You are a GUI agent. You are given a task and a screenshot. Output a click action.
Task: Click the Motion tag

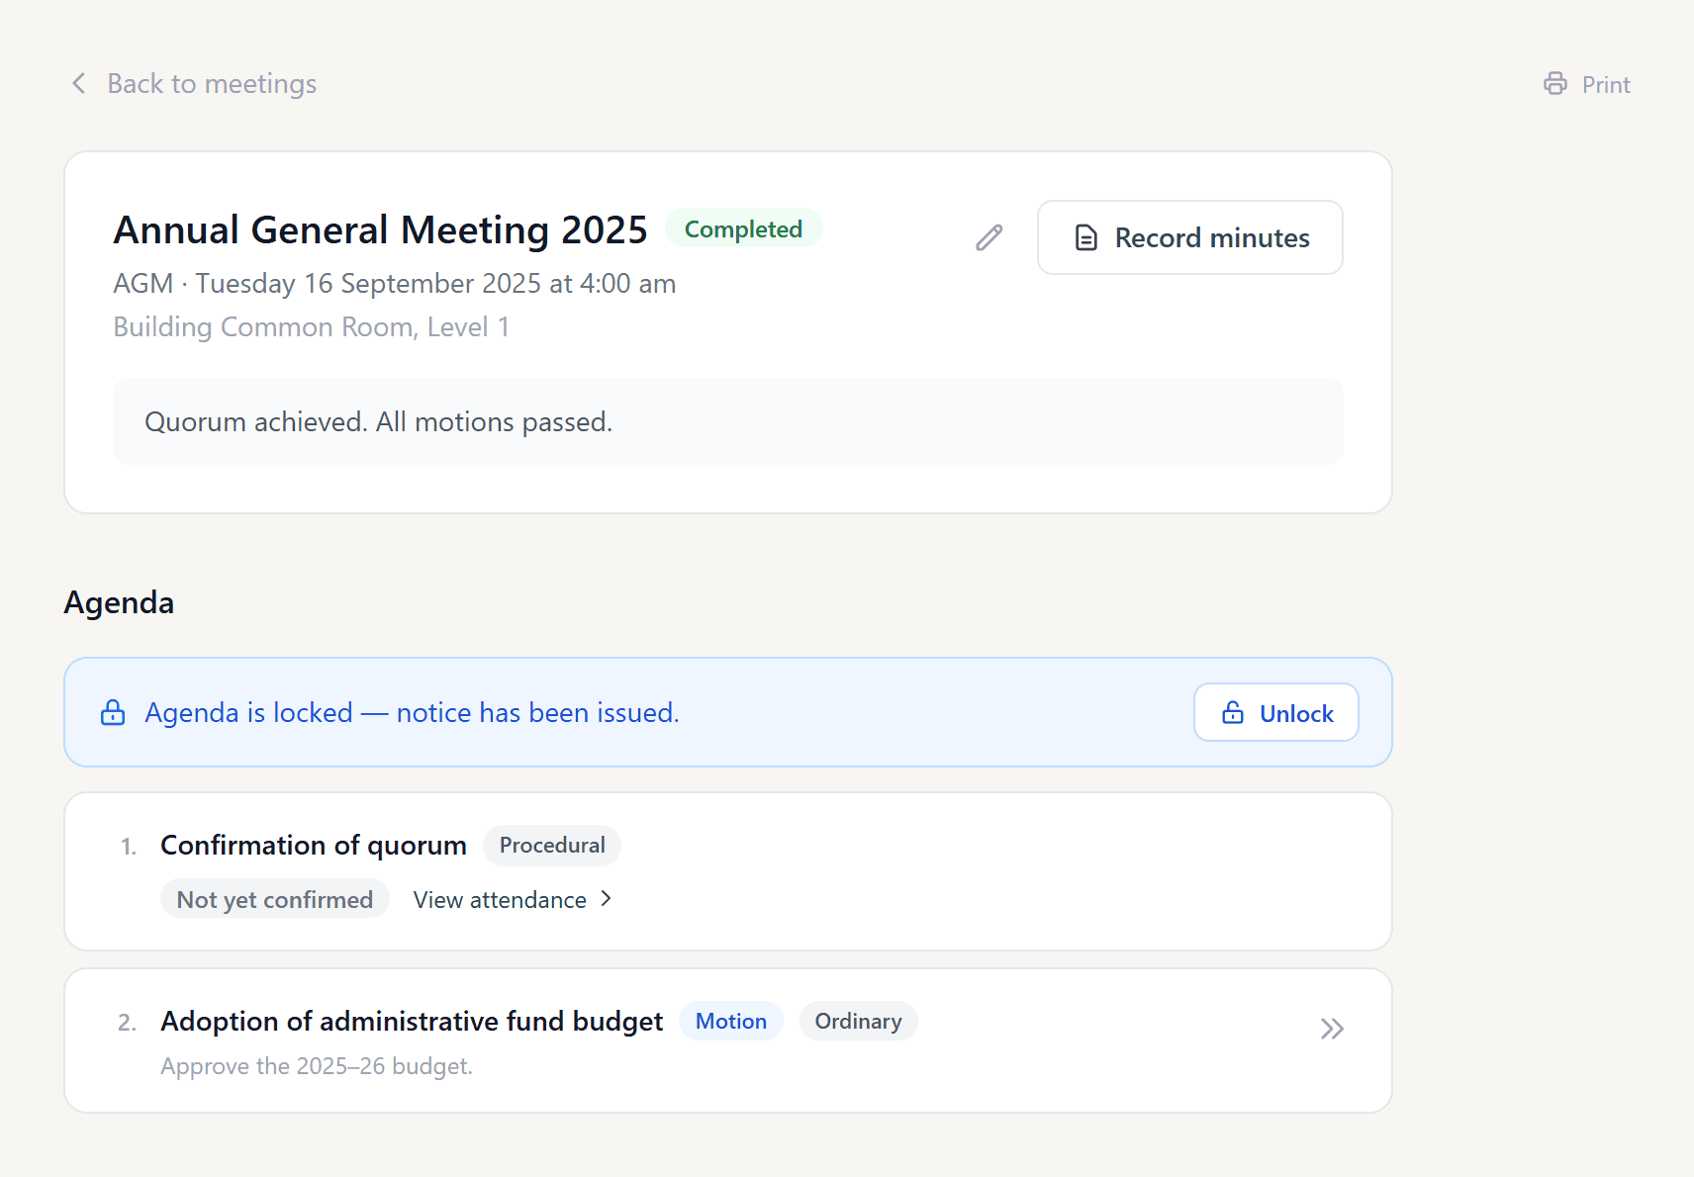point(730,1021)
